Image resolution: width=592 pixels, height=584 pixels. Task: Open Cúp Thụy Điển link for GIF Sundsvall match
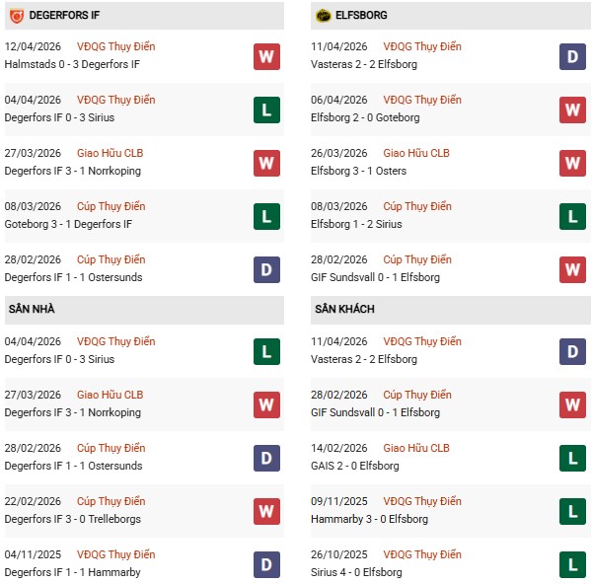pyautogui.click(x=416, y=259)
